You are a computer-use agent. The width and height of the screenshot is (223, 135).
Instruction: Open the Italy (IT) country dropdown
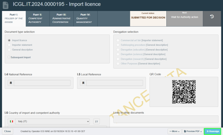pyautogui.click(x=52, y=121)
